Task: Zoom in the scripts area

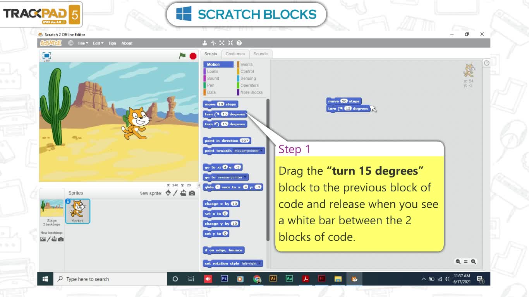Action: point(473,261)
